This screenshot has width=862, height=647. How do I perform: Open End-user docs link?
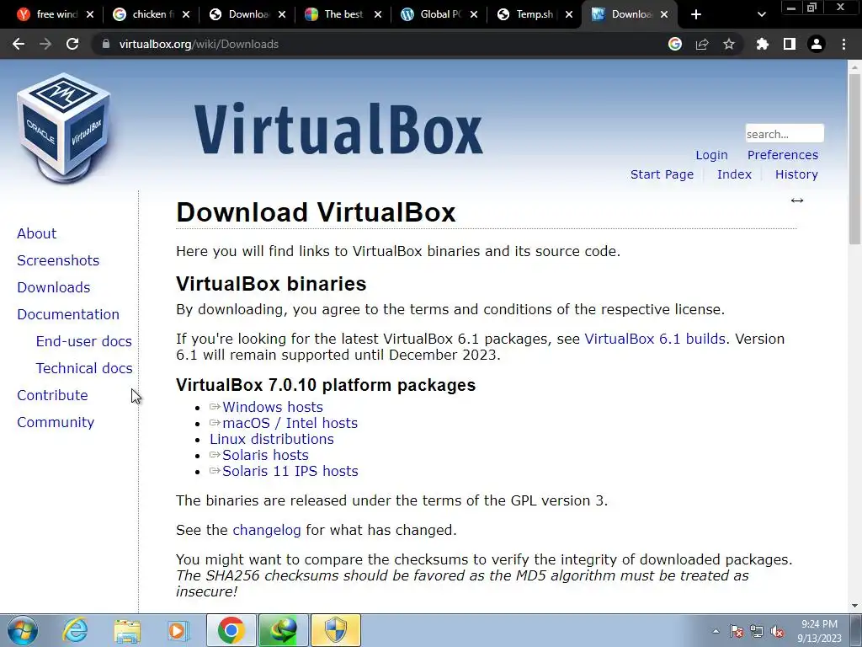point(84,341)
